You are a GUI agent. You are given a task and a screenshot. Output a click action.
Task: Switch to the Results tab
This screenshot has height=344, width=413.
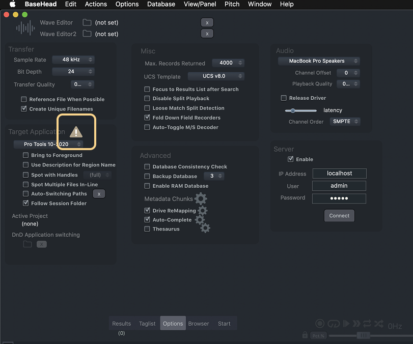tap(121, 324)
